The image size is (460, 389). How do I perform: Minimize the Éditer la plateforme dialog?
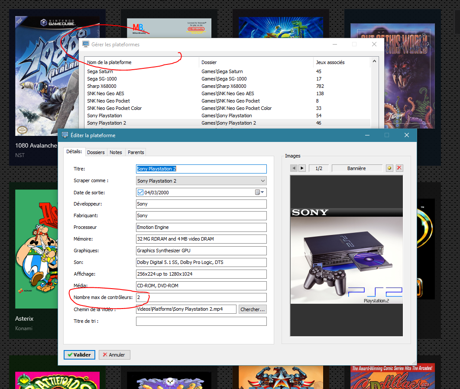[x=367, y=135]
